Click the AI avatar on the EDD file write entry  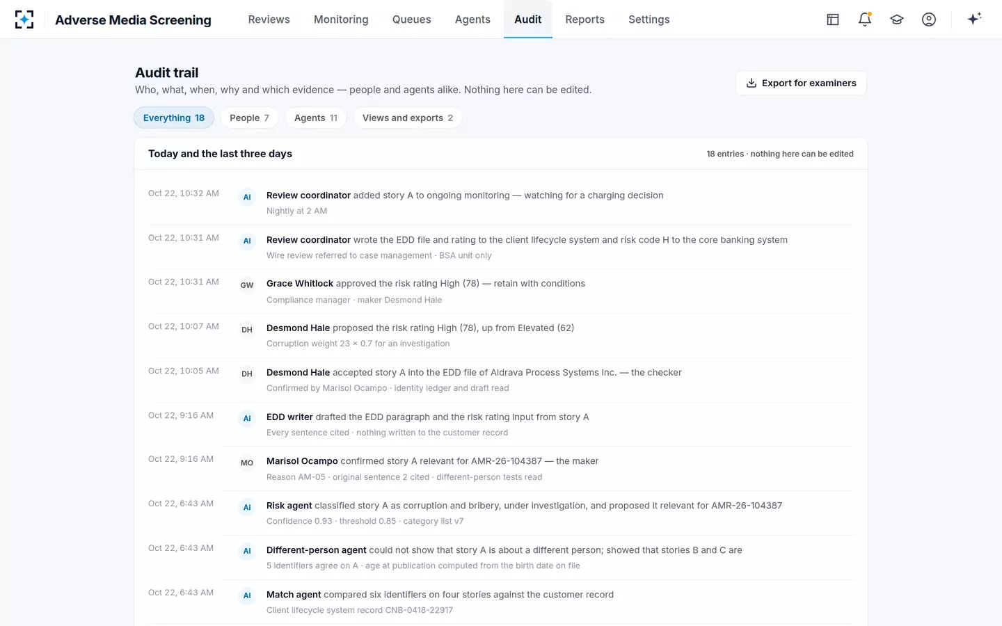tap(247, 241)
